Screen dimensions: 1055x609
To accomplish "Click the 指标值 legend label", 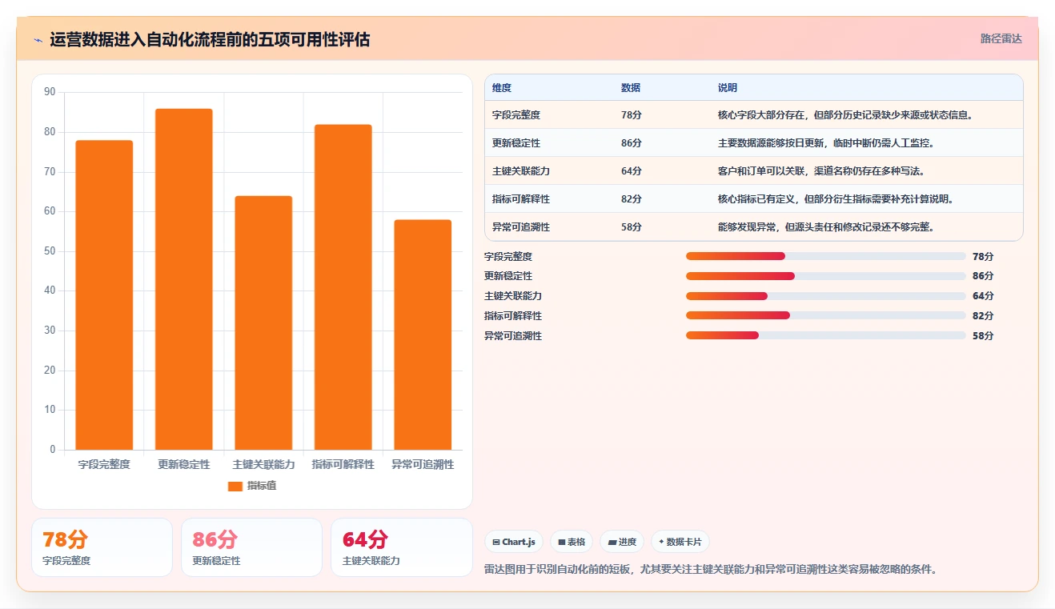I will click(262, 486).
